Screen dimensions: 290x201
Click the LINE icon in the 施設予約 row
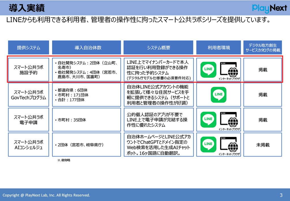pyautogui.click(x=208, y=69)
